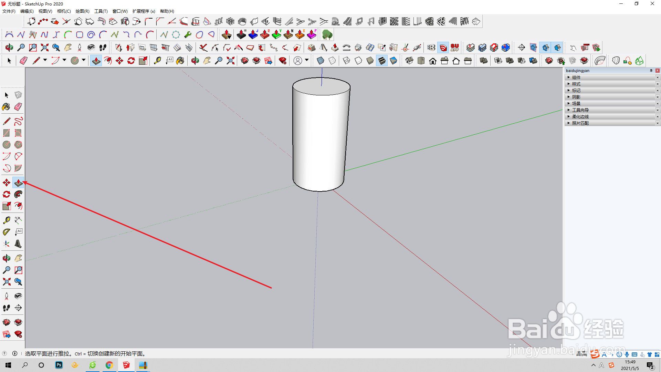Close the 照片匹配 panel
Image resolution: width=661 pixels, height=372 pixels.
pos(658,123)
